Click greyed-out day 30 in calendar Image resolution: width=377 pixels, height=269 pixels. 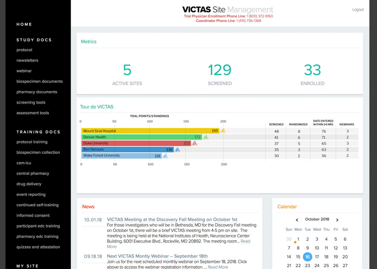tap(289, 239)
